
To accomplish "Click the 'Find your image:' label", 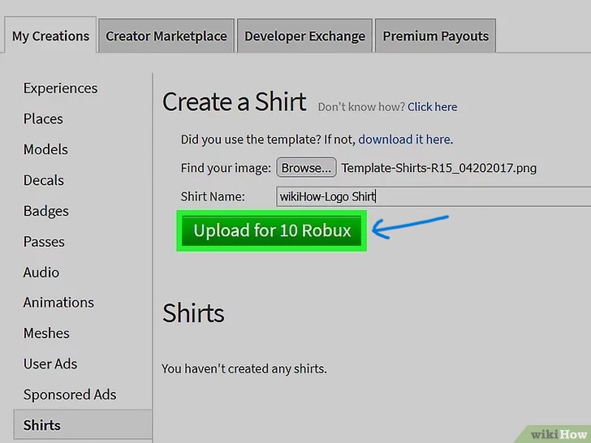I will tap(226, 168).
